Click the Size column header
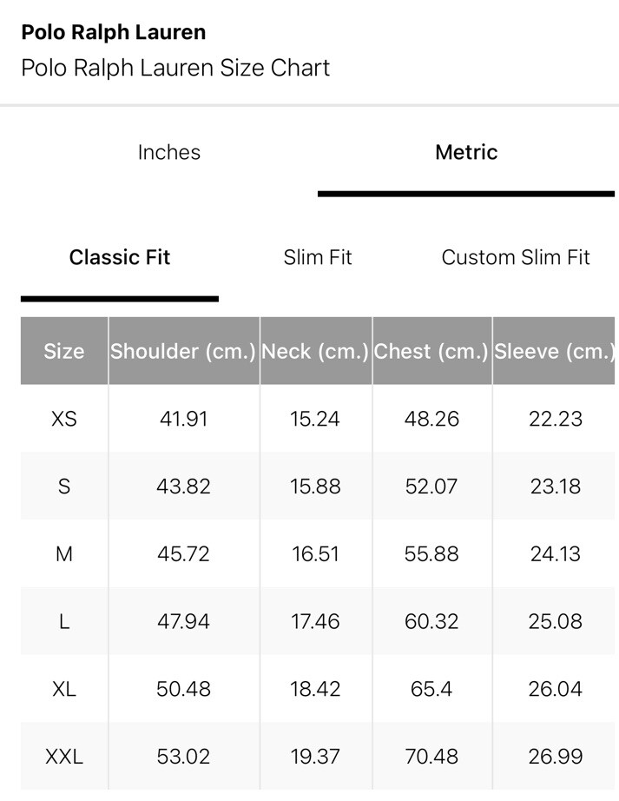The height and width of the screenshot is (801, 619). (64, 351)
